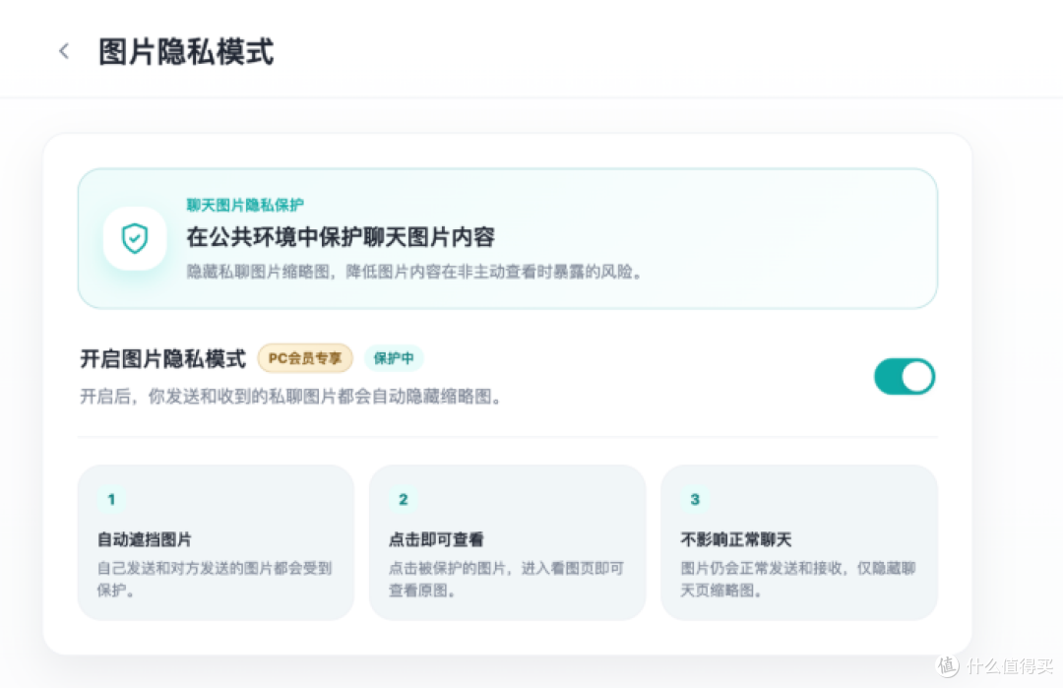Click the PC会员专享 badge
This screenshot has width=1063, height=688.
point(305,358)
